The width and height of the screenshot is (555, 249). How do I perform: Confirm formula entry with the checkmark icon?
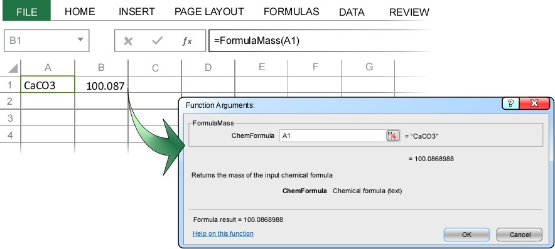[157, 41]
